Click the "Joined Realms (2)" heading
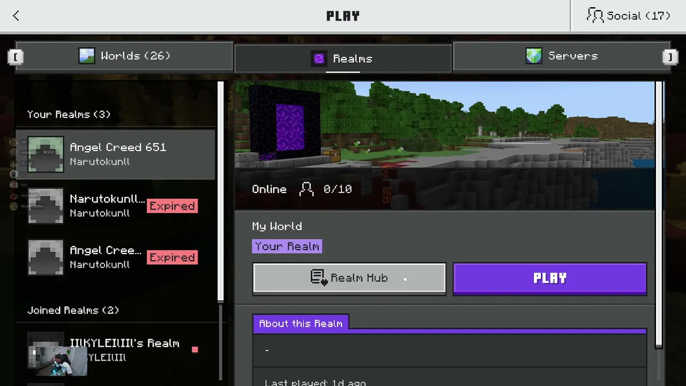This screenshot has height=386, width=686. coord(73,310)
